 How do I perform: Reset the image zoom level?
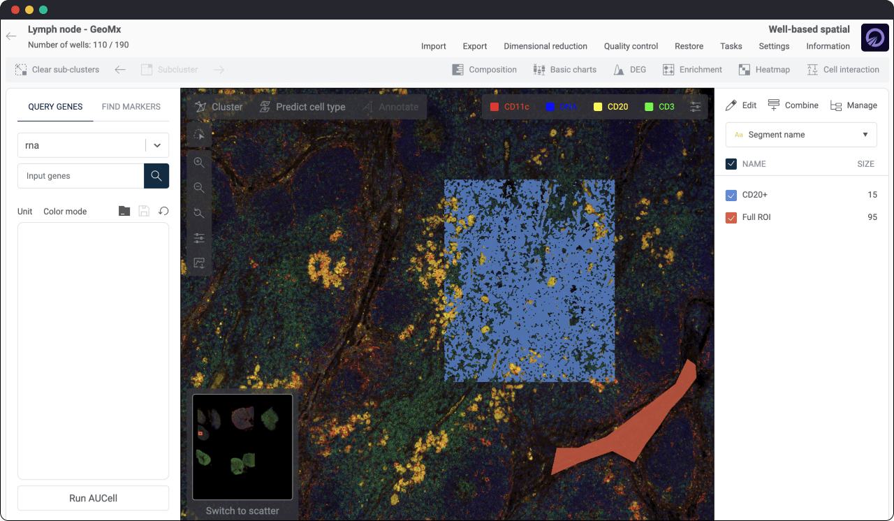tap(199, 213)
